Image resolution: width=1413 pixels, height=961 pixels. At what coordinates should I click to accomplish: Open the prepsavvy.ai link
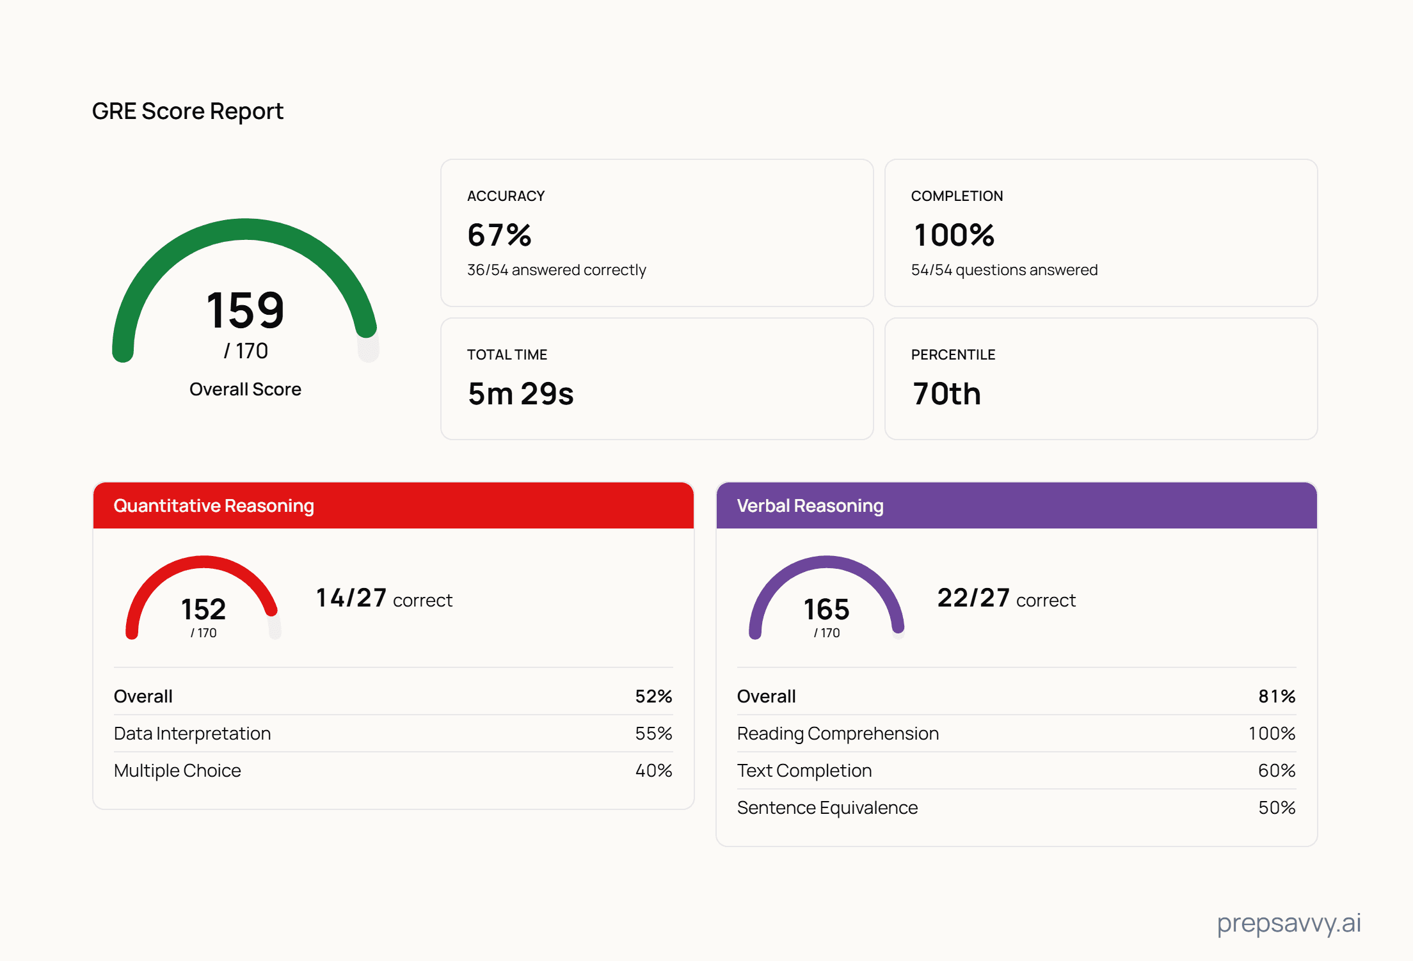[x=1289, y=923]
